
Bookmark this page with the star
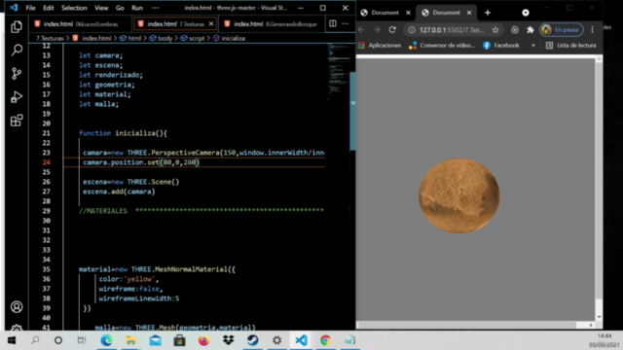click(x=495, y=30)
